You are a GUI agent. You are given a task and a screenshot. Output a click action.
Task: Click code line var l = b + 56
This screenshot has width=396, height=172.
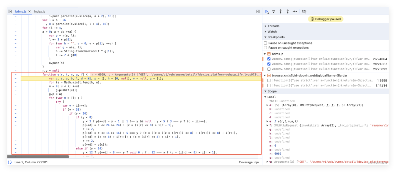pos(54,20)
